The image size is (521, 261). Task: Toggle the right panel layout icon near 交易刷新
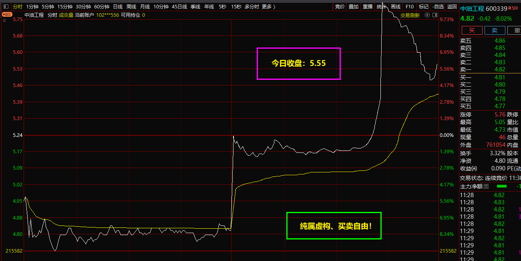click(435, 15)
